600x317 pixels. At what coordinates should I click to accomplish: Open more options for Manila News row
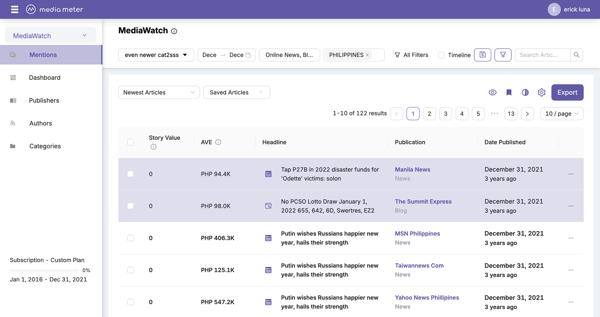click(x=571, y=174)
